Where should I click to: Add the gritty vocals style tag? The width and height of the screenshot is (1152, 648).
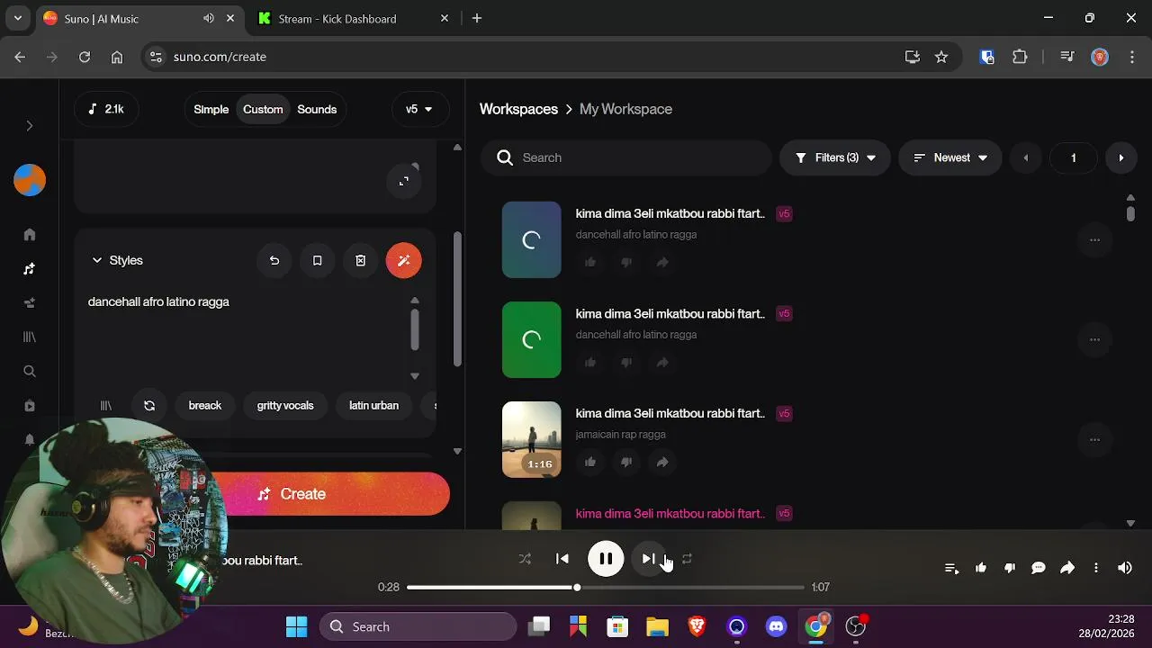point(285,406)
